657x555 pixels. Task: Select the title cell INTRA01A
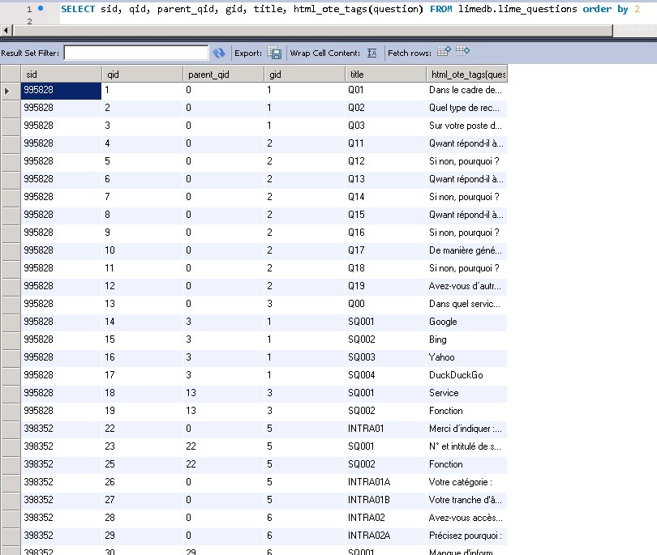[x=385, y=482]
